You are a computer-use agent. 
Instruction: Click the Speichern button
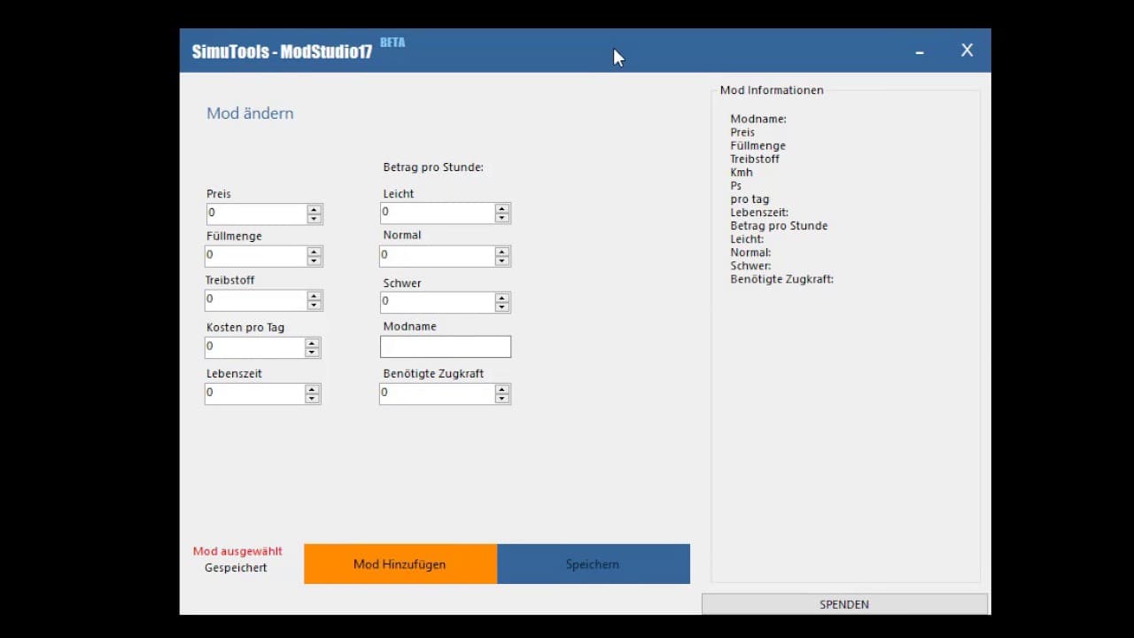593,564
